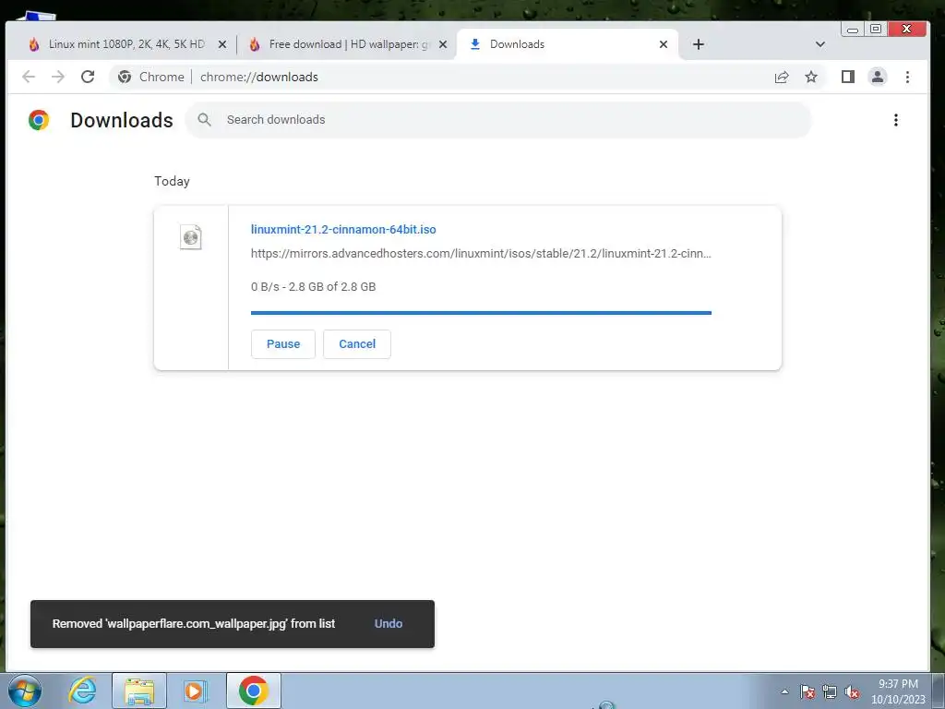Close the Free download HD wallpaper tab
This screenshot has height=709, width=945.
pos(443,44)
